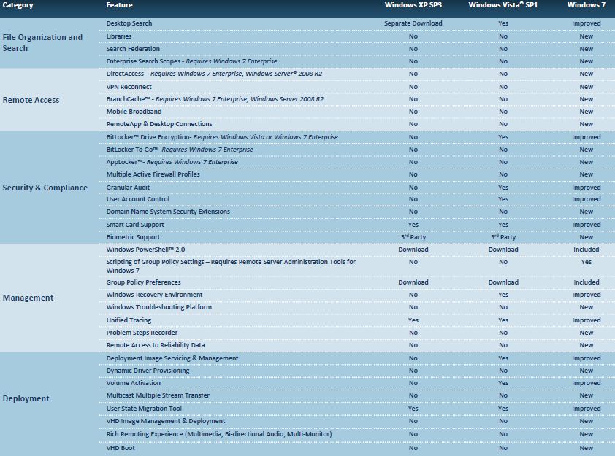Select the Windows Vista SP1 column header
The height and width of the screenshot is (456, 615).
click(x=503, y=5)
